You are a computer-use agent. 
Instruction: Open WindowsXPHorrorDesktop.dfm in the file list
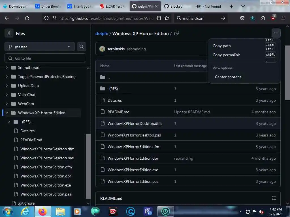[135, 123]
